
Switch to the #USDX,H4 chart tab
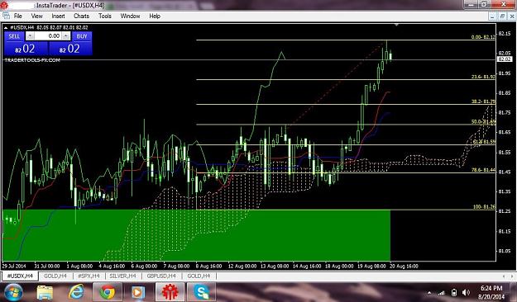tap(20, 276)
